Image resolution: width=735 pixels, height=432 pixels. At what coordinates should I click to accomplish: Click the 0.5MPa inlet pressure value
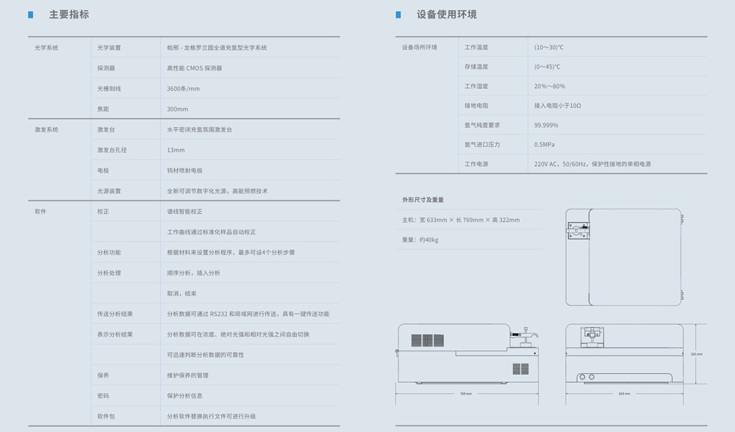pos(545,145)
